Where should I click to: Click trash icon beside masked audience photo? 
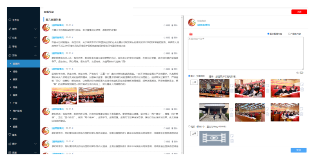click(x=267, y=91)
